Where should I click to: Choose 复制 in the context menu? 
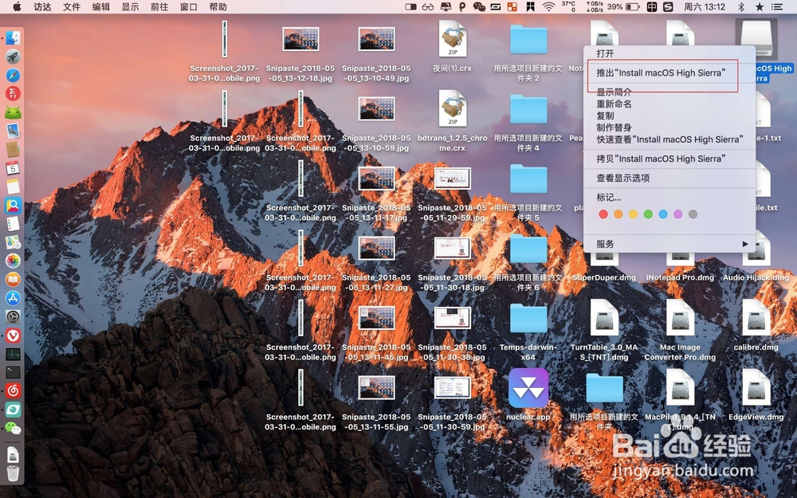[x=669, y=116]
